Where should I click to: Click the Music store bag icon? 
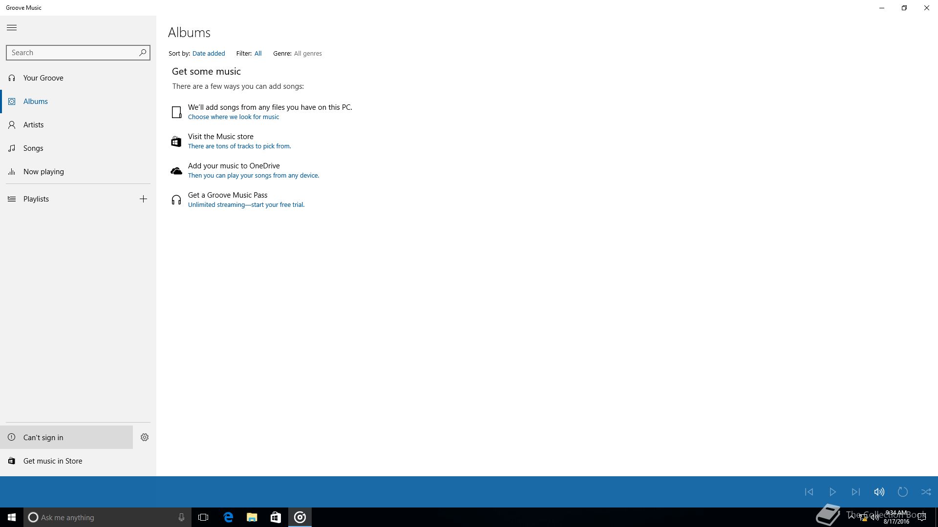coord(176,142)
